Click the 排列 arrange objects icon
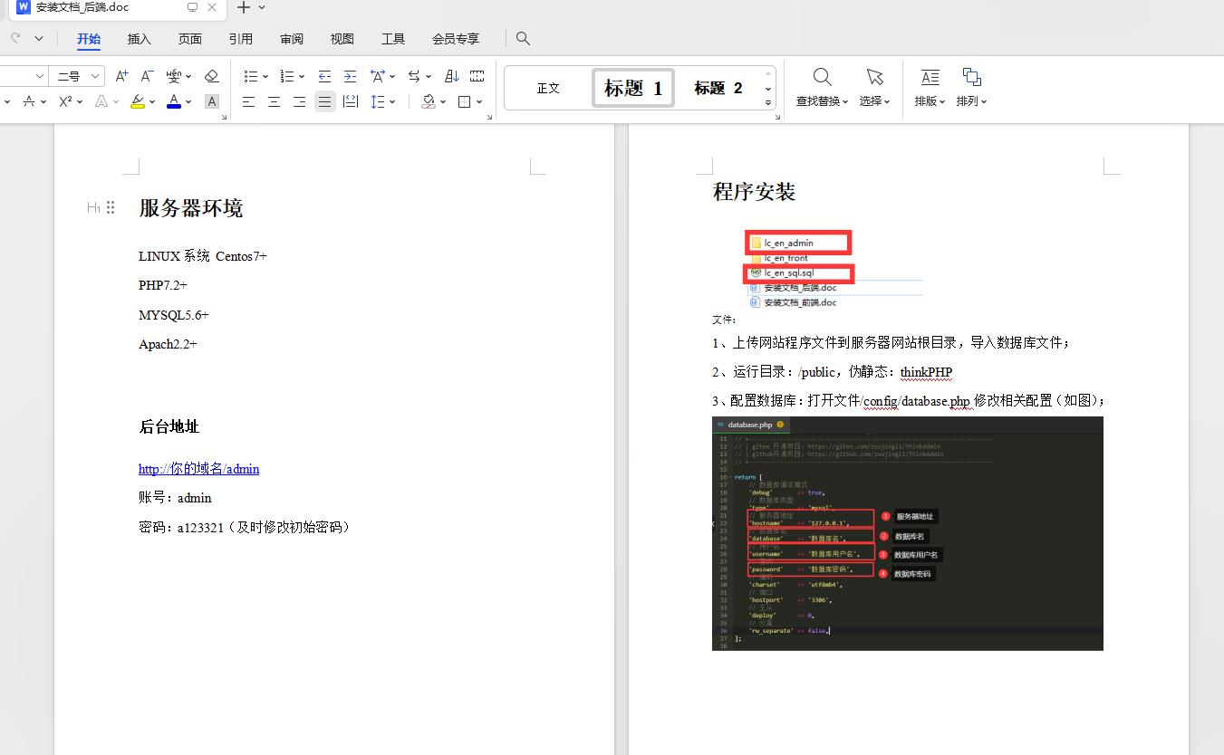Image resolution: width=1224 pixels, height=755 pixels. pos(970,78)
